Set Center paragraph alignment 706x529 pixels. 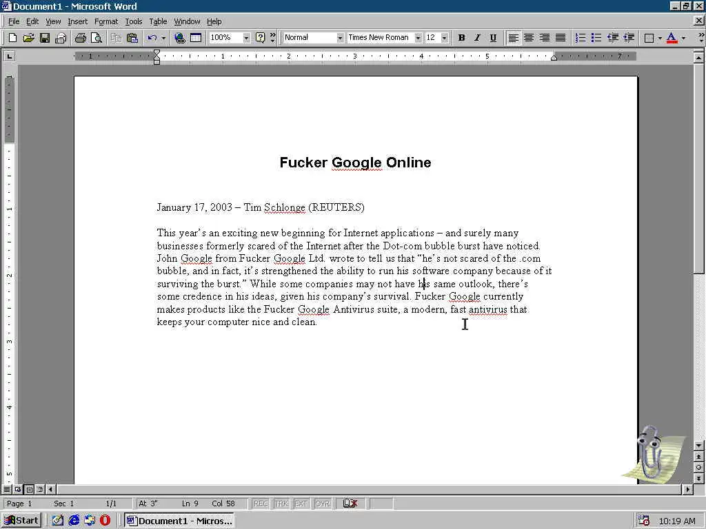(x=529, y=38)
